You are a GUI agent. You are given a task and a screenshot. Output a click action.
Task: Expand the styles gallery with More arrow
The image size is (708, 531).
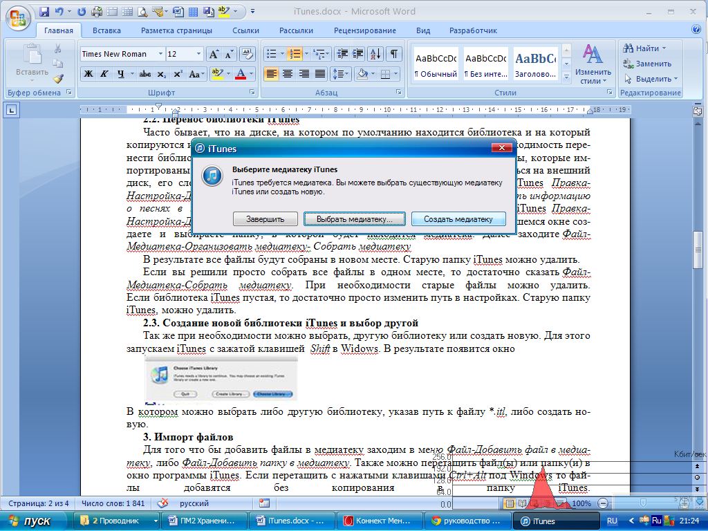(x=566, y=77)
